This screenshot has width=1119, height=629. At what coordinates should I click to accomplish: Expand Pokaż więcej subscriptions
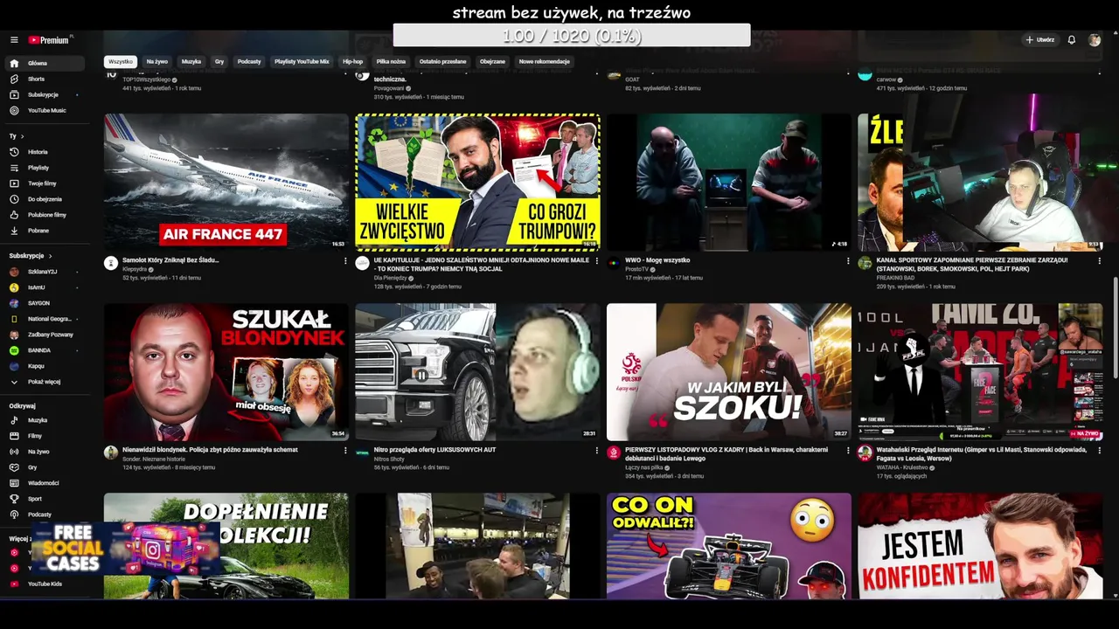tap(44, 382)
